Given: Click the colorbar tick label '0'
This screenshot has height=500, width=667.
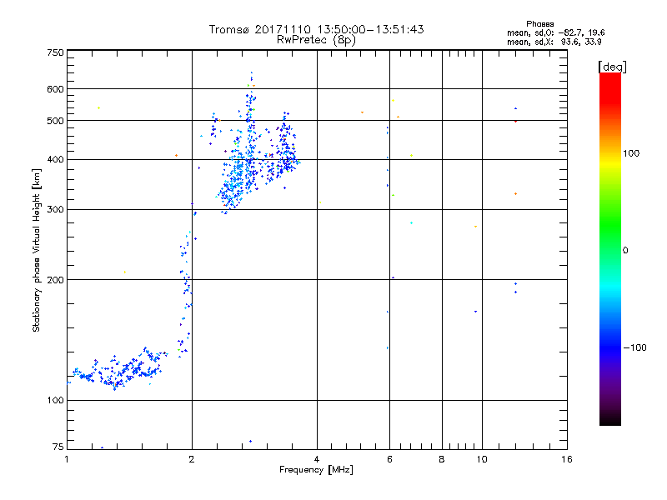Looking at the screenshot, I should point(625,251).
